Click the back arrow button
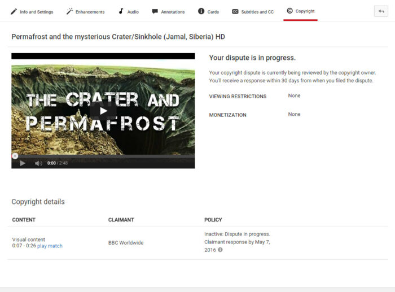 point(381,11)
